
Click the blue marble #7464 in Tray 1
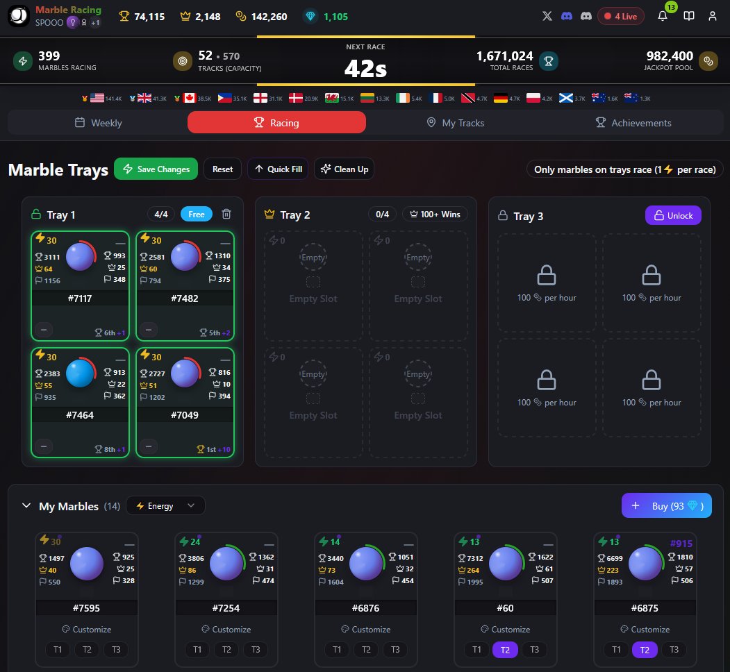coord(80,373)
